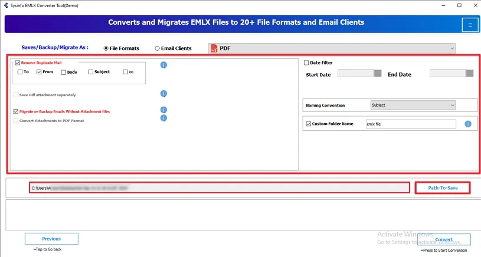Open the PDF saving format dropdown

[332, 48]
